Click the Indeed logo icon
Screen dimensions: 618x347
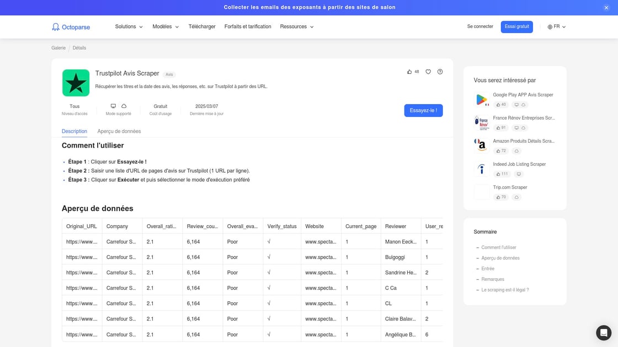pos(482,169)
